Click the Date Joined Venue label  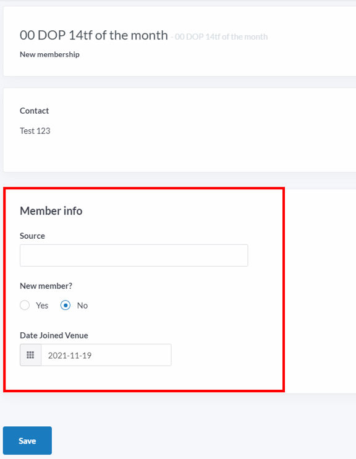54,335
